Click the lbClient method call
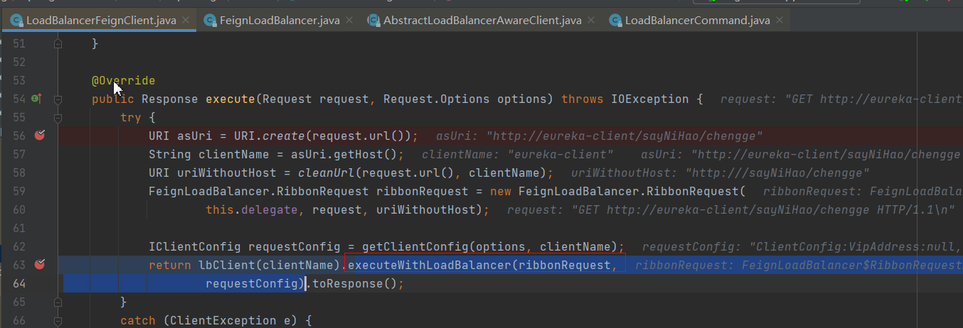The image size is (963, 328). [x=223, y=265]
